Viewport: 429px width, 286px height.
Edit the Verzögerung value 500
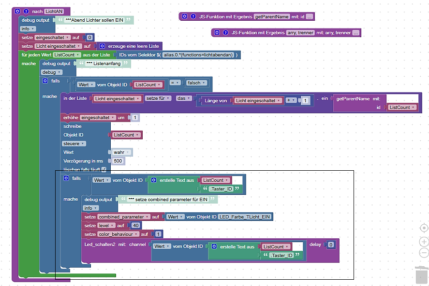point(118,161)
